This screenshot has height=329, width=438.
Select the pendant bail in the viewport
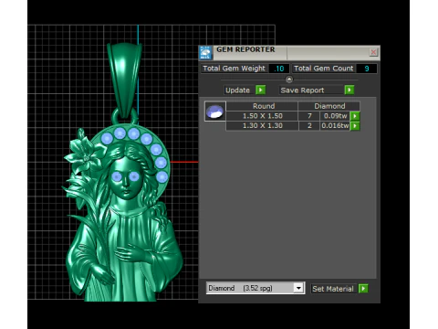pyautogui.click(x=124, y=80)
